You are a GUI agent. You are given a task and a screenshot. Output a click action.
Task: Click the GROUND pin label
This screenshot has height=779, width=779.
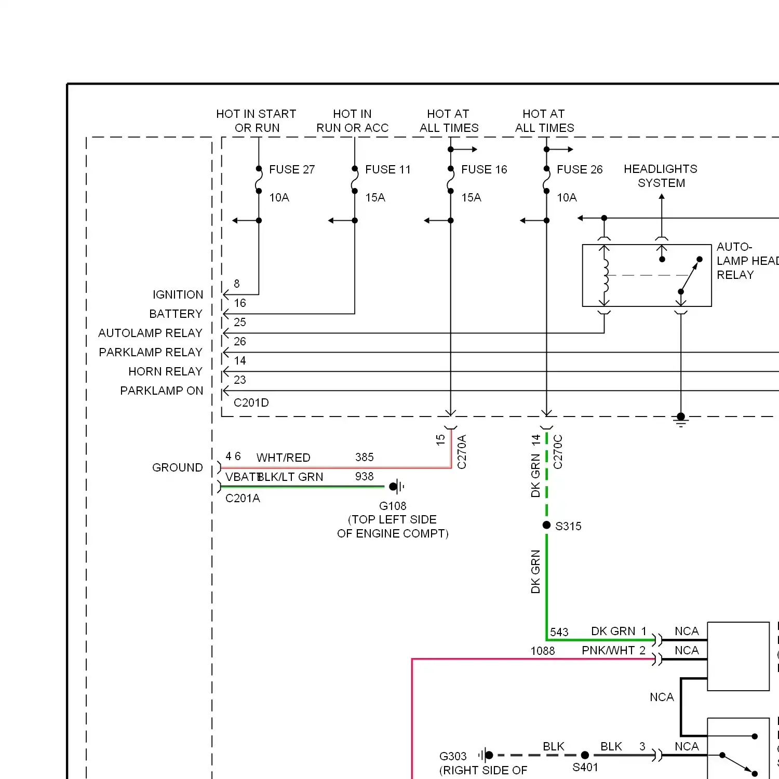tap(178, 468)
